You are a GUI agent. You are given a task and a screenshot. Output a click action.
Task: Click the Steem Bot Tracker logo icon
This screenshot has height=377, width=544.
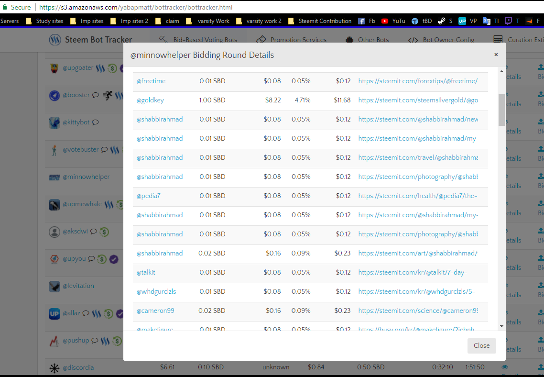pyautogui.click(x=54, y=40)
